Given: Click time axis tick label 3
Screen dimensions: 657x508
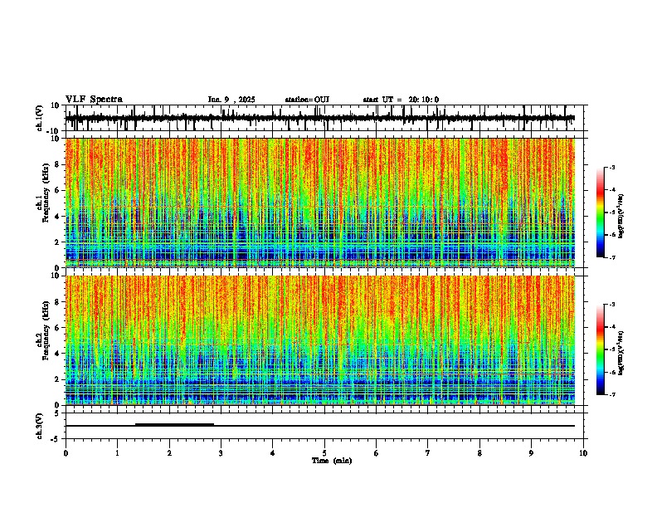Looking at the screenshot, I should coord(221,453).
